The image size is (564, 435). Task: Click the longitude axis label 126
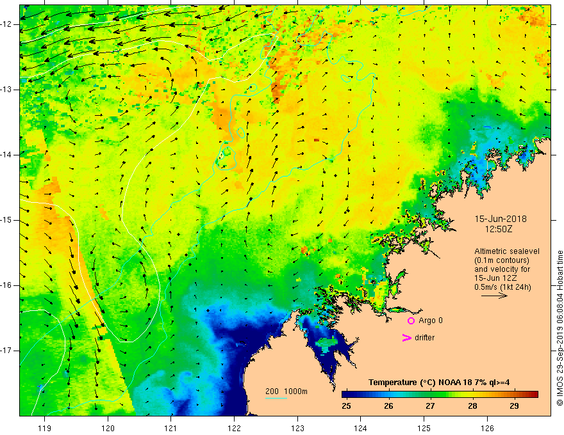click(487, 428)
